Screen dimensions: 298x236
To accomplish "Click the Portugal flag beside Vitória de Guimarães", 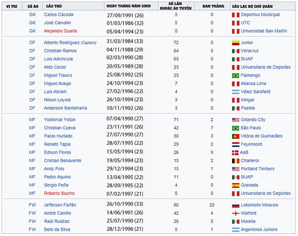I will (235, 136).
